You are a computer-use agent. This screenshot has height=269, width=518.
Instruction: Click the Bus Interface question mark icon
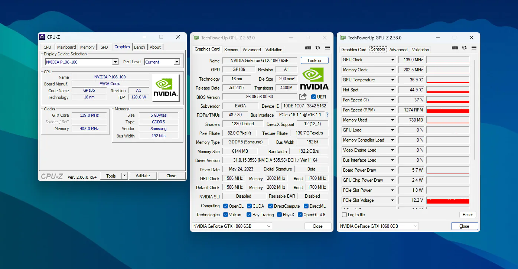(x=327, y=115)
